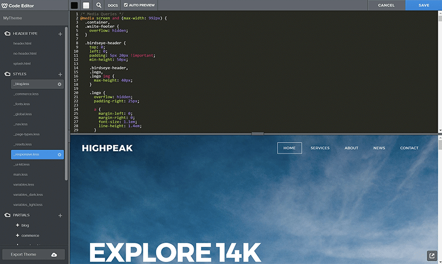The width and height of the screenshot is (442, 264).
Task: Place cursor on the @media query line
Action: click(x=123, y=18)
